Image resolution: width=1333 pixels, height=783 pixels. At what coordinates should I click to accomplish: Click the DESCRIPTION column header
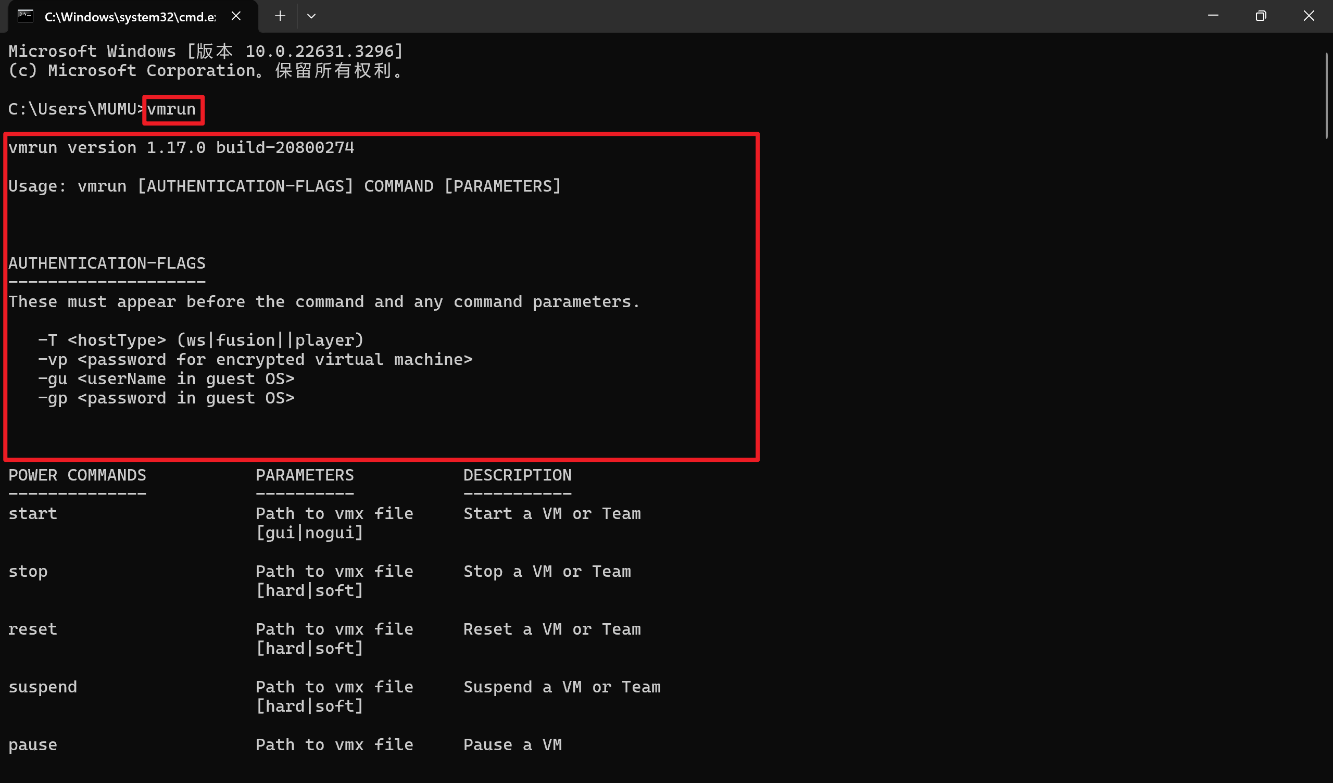tap(518, 475)
